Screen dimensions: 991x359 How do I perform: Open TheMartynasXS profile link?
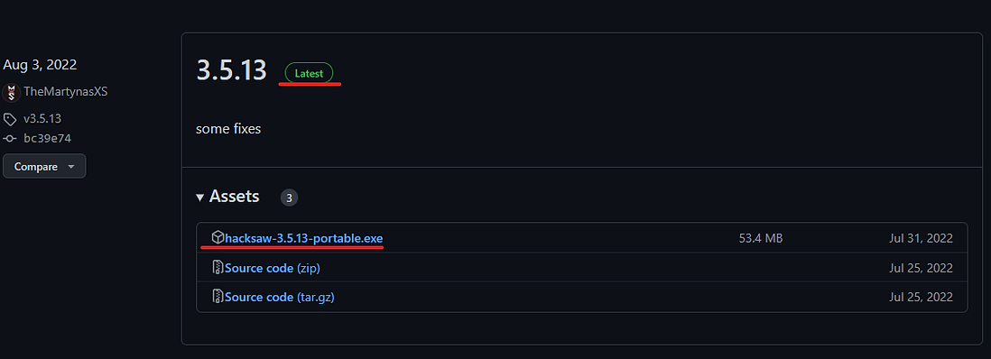click(66, 92)
